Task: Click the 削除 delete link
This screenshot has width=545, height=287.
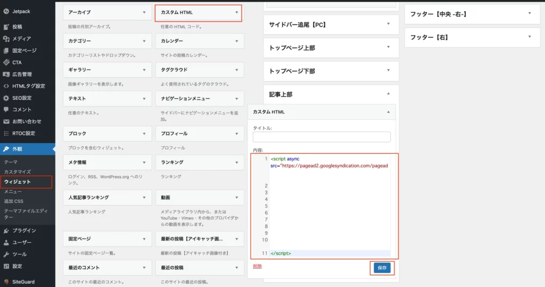Action: pos(257,266)
